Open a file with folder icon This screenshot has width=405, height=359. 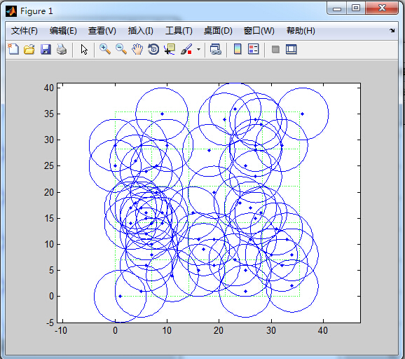click(x=29, y=49)
